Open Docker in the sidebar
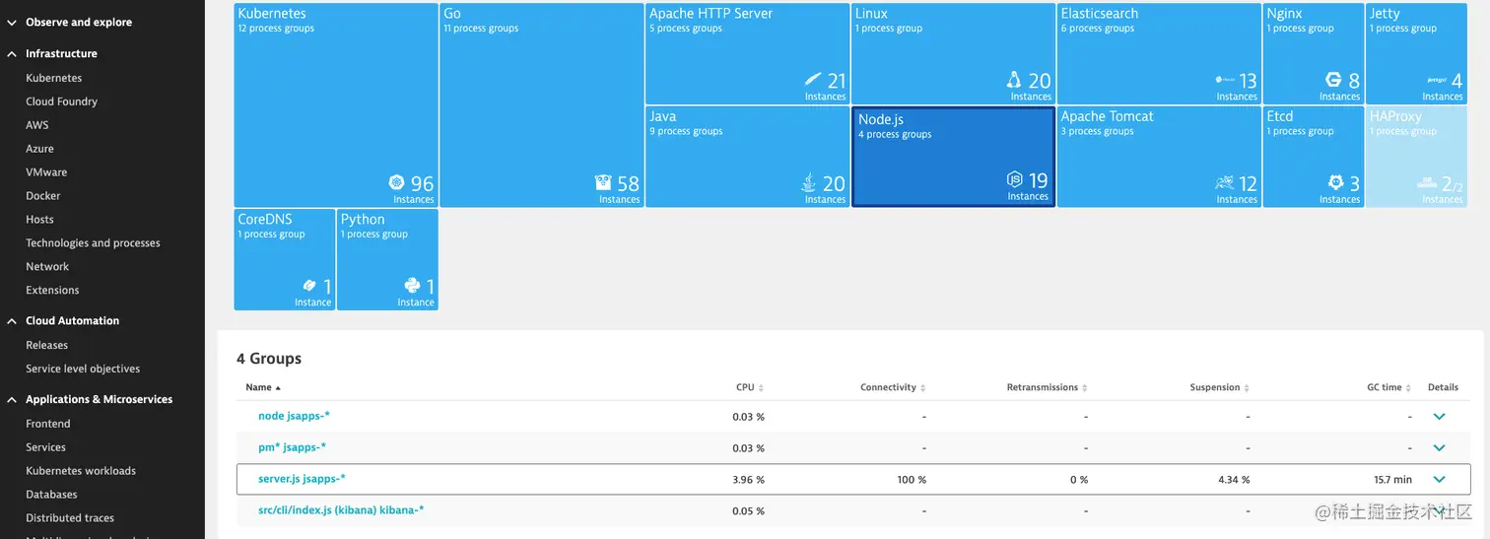The height and width of the screenshot is (539, 1490). 42,196
